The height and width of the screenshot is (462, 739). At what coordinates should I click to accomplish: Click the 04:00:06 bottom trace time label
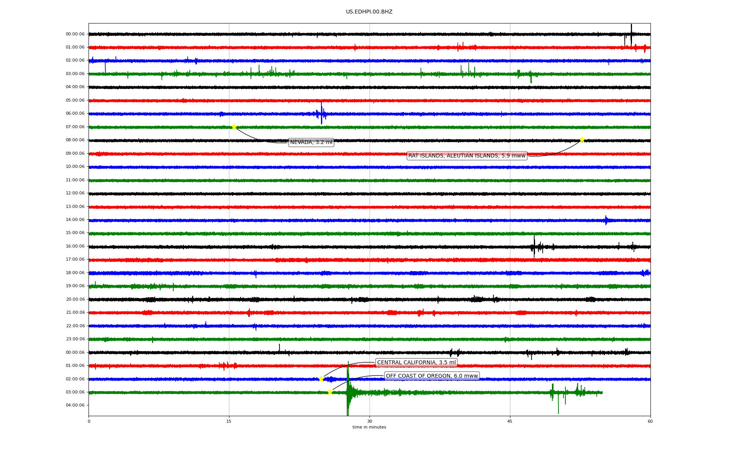point(75,405)
